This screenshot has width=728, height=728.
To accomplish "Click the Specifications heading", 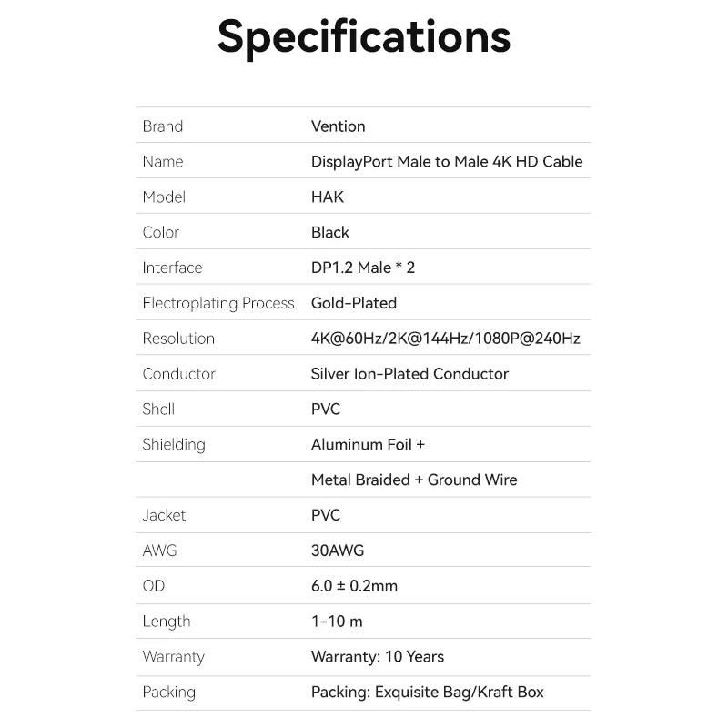I will point(364,36).
